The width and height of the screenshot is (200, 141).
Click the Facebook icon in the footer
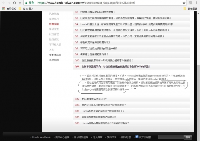pyautogui.click(x=137, y=137)
